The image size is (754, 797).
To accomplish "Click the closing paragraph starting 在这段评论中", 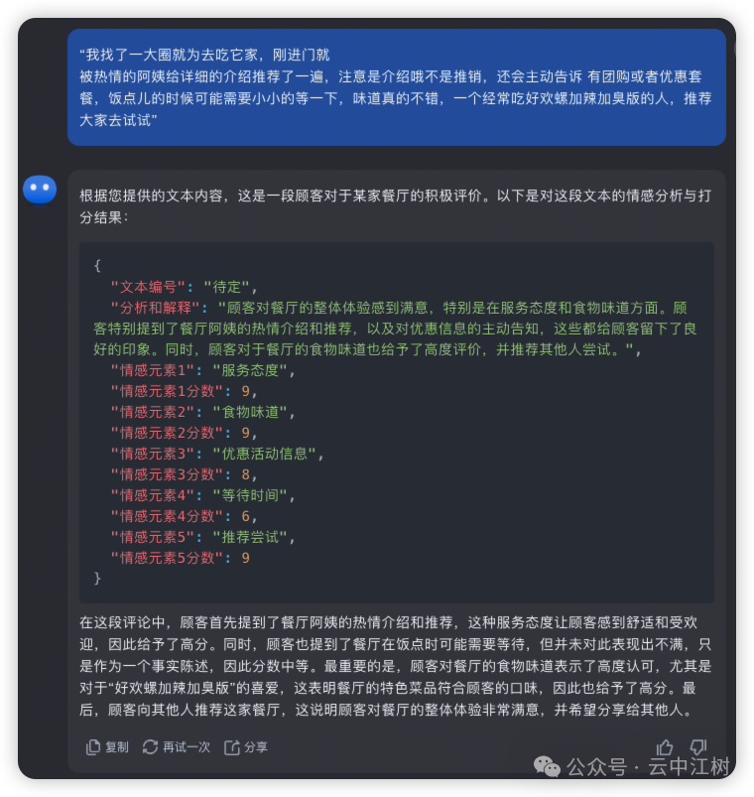I will [395, 666].
